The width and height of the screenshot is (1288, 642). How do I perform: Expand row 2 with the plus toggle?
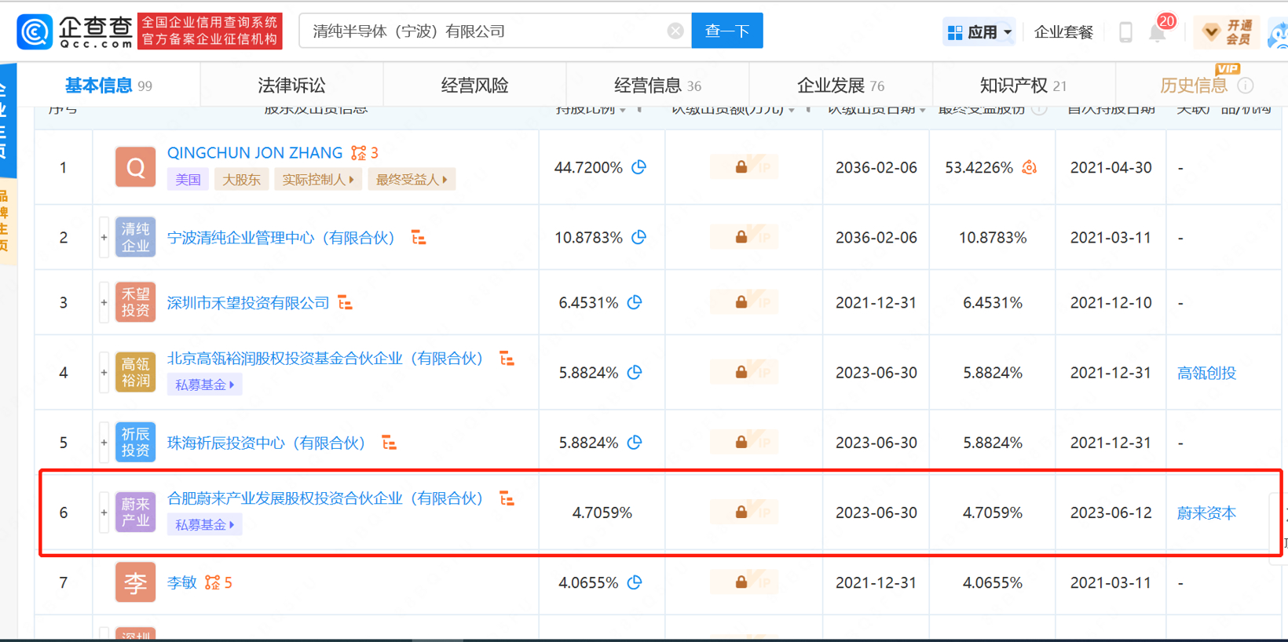[x=104, y=238]
